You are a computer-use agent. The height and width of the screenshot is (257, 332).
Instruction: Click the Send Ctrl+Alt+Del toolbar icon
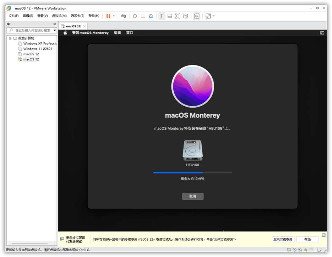(124, 16)
